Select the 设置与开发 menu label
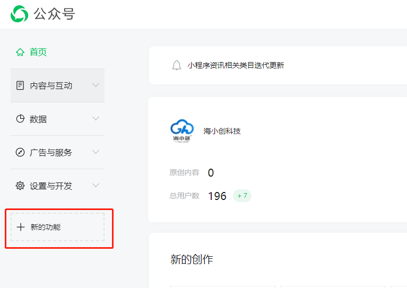Image resolution: width=407 pixels, height=288 pixels. (51, 186)
